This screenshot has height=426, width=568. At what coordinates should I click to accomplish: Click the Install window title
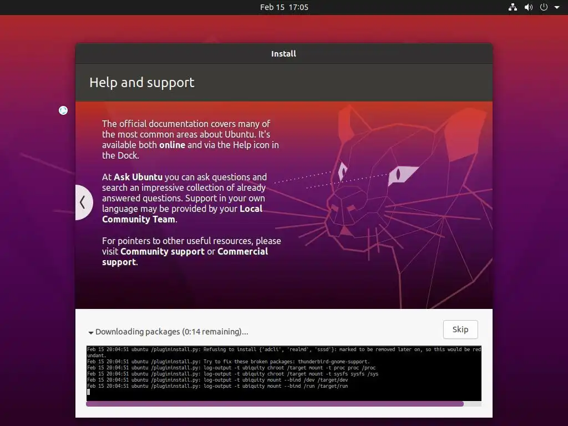[x=283, y=54]
